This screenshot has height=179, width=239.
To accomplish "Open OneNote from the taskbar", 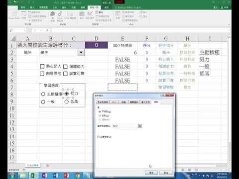I will click(x=44, y=176).
